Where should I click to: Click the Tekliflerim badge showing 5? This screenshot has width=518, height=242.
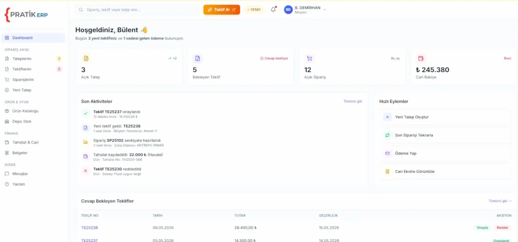point(59,69)
